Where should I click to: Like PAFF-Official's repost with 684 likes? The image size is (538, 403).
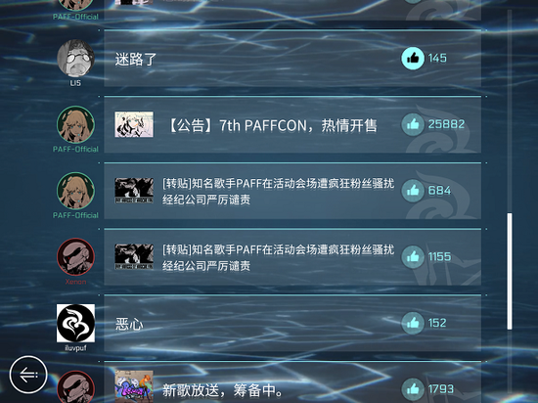click(x=413, y=191)
